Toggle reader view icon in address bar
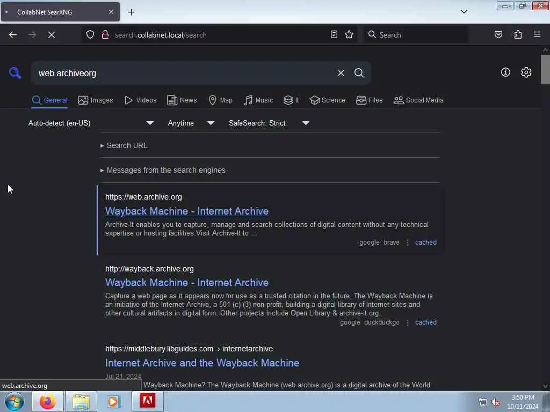This screenshot has height=412, width=550. point(334,35)
